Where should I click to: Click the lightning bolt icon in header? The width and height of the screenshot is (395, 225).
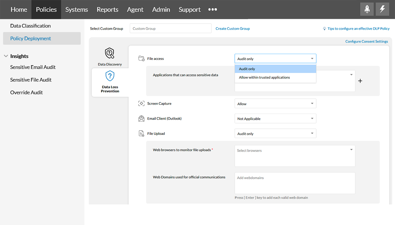(x=382, y=9)
